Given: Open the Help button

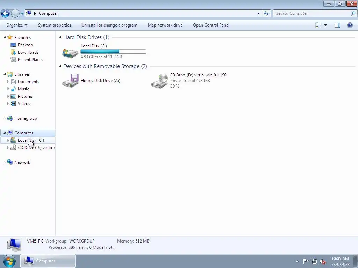Looking at the screenshot, I should (x=350, y=25).
